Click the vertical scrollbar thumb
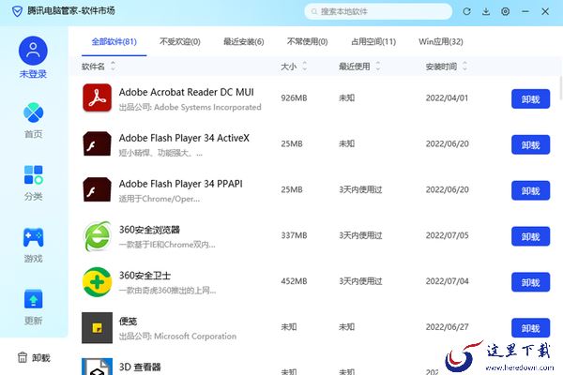 [561, 87]
